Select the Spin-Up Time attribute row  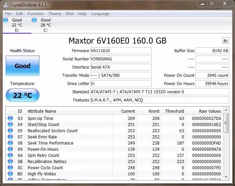point(114,119)
